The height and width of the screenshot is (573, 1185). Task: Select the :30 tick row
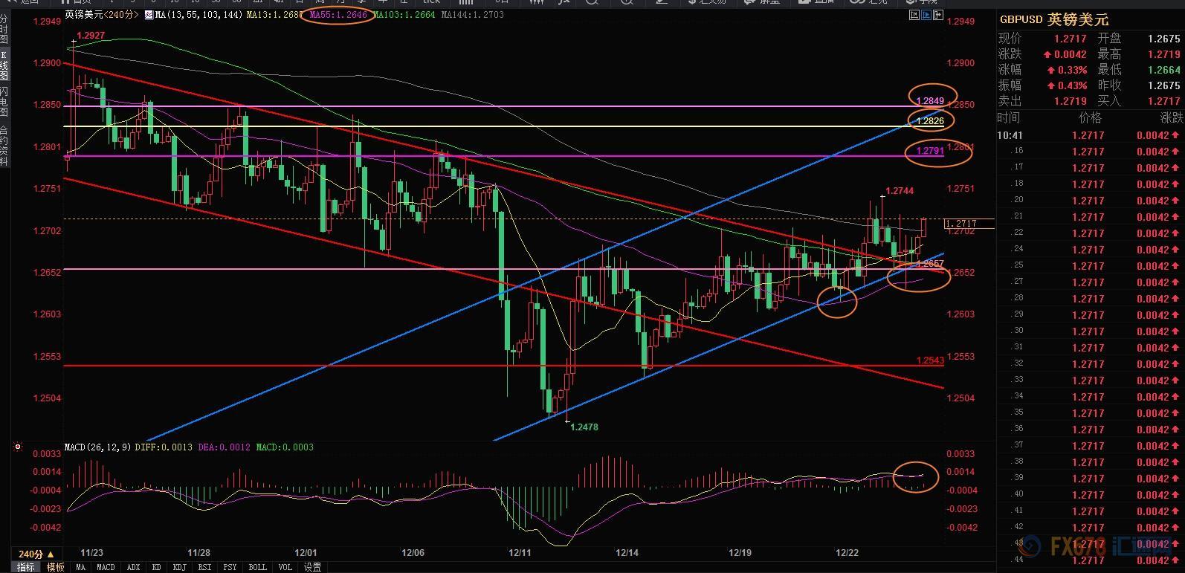click(x=1090, y=331)
